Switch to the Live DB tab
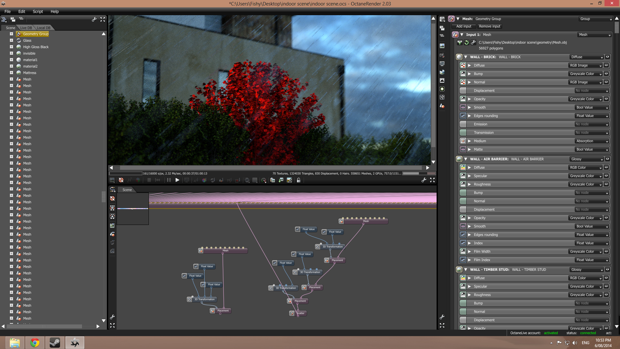The height and width of the screenshot is (349, 620). pyautogui.click(x=26, y=28)
